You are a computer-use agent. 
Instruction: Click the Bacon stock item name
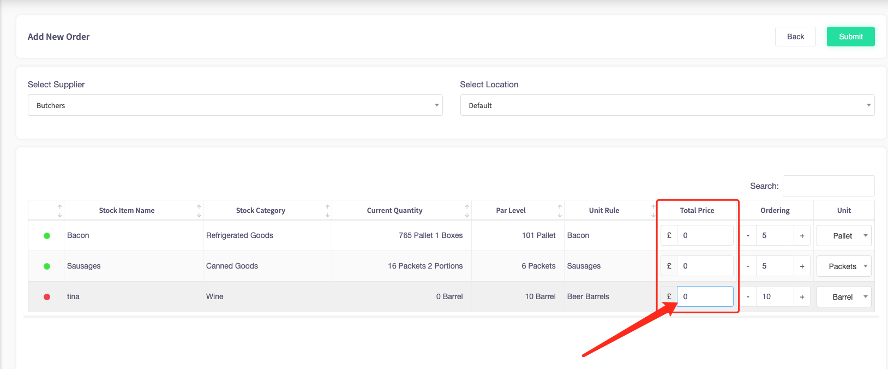click(78, 235)
